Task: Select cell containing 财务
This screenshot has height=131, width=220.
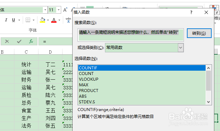Action: pos(26,80)
